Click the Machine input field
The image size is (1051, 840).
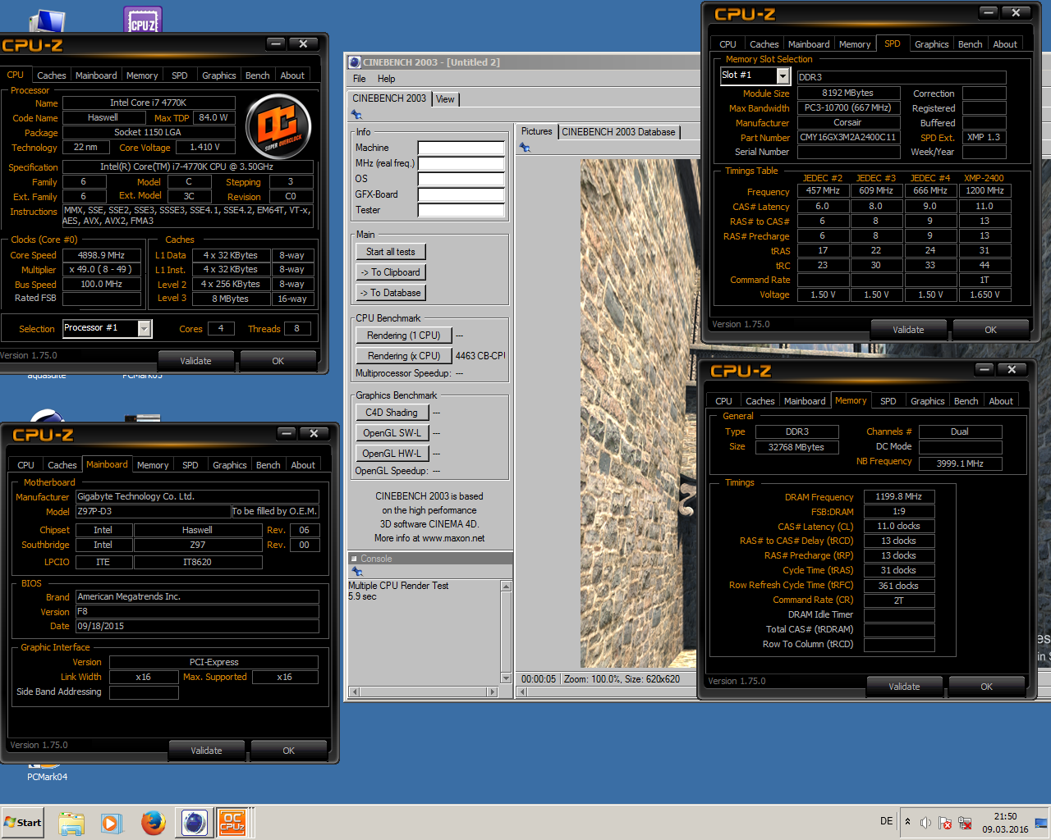tap(461, 148)
